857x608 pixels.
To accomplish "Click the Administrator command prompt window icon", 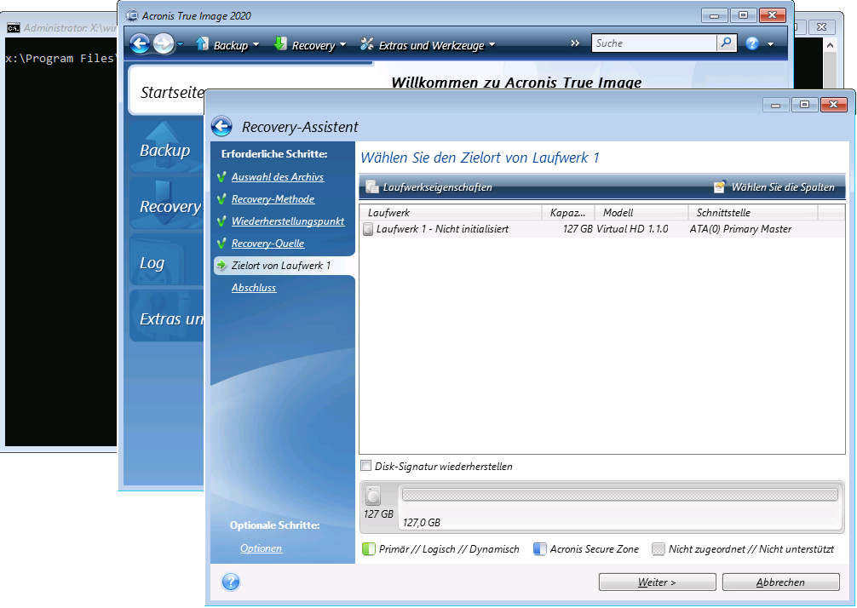I will 14,28.
